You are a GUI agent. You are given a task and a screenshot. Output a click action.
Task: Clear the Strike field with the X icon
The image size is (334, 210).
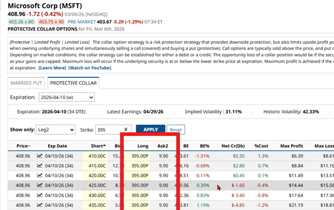click(x=126, y=129)
